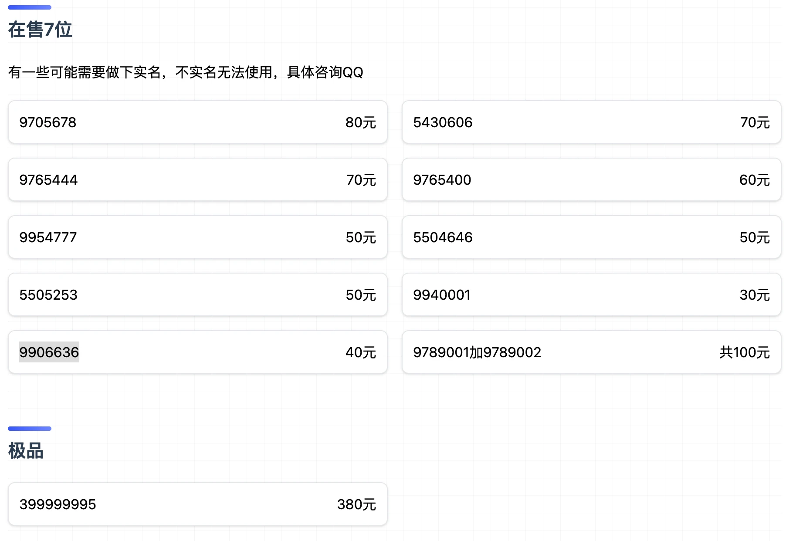Viewport: 786px width, 541px height.
Task: Click the 极品 section heading
Action: tap(26, 451)
